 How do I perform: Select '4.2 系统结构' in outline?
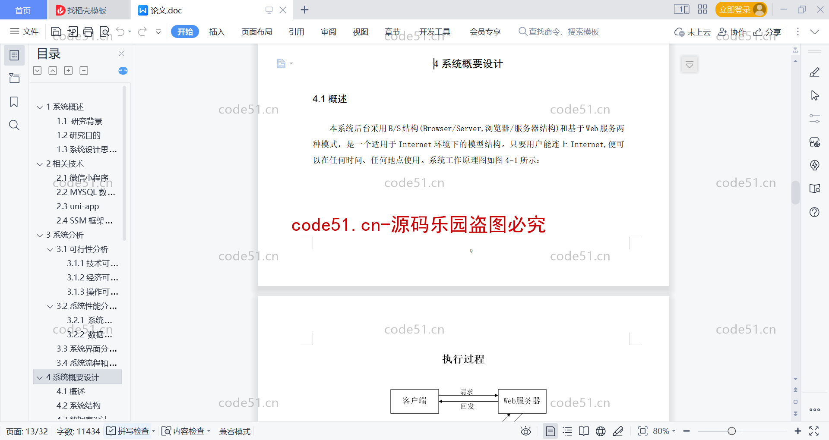pyautogui.click(x=78, y=405)
